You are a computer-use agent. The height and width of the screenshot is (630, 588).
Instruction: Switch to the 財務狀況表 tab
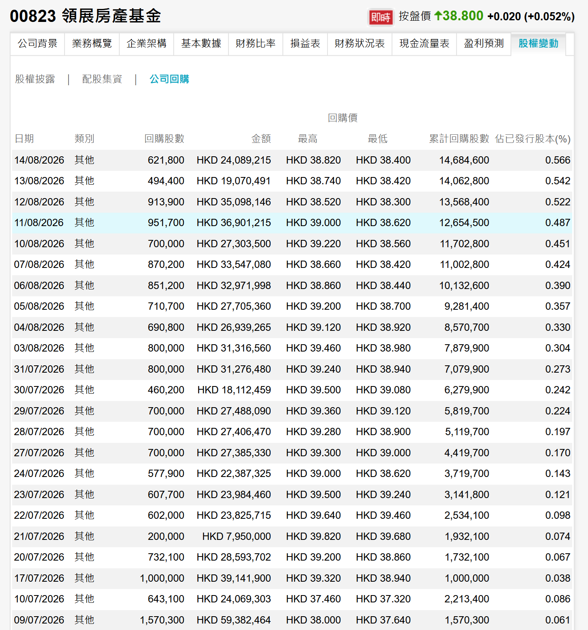[360, 43]
